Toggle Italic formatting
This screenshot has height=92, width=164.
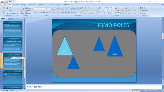click(x=38, y=13)
